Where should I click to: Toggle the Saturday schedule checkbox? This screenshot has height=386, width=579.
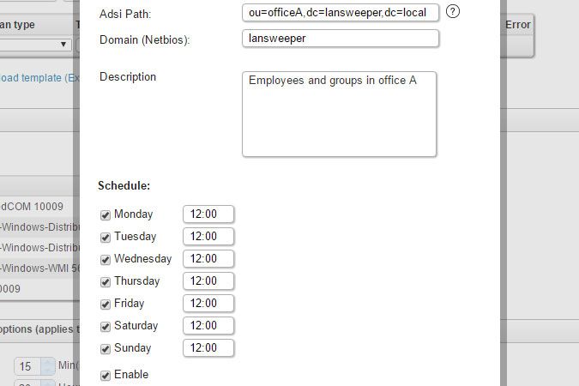[106, 326]
